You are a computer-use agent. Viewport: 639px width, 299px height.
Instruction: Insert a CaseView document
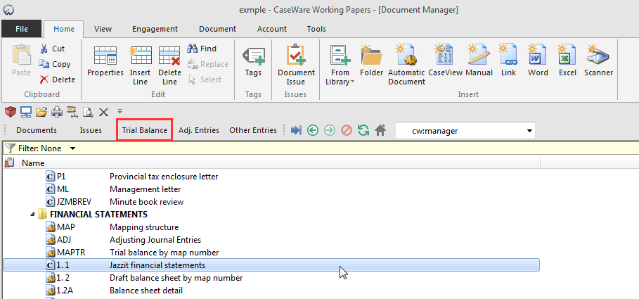pyautogui.click(x=445, y=61)
